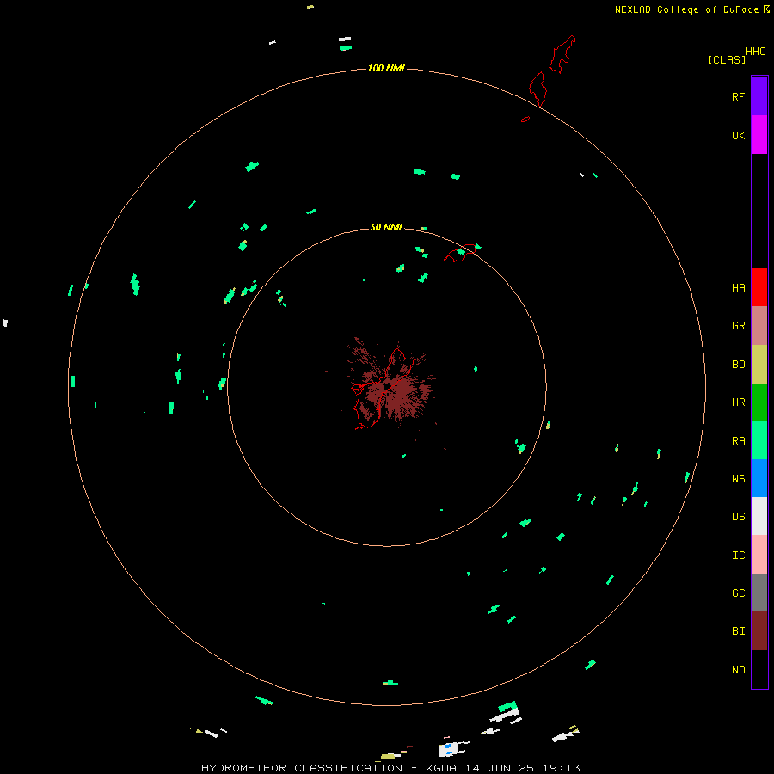The height and width of the screenshot is (774, 774).
Task: Click the RF legend label
Action: coord(738,96)
